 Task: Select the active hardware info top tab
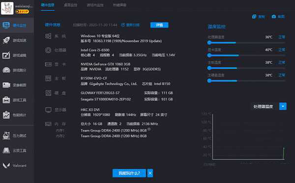tap(48, 5)
